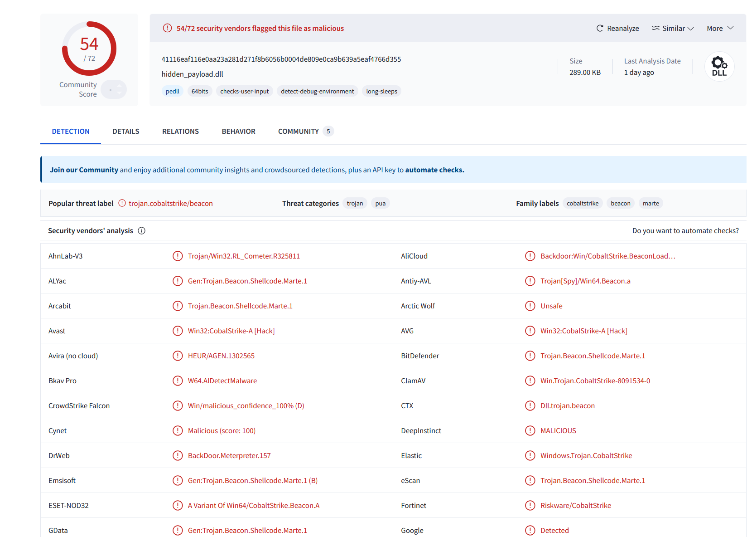This screenshot has width=747, height=537.
Task: Open the BEHAVIOR tab
Action: point(239,131)
